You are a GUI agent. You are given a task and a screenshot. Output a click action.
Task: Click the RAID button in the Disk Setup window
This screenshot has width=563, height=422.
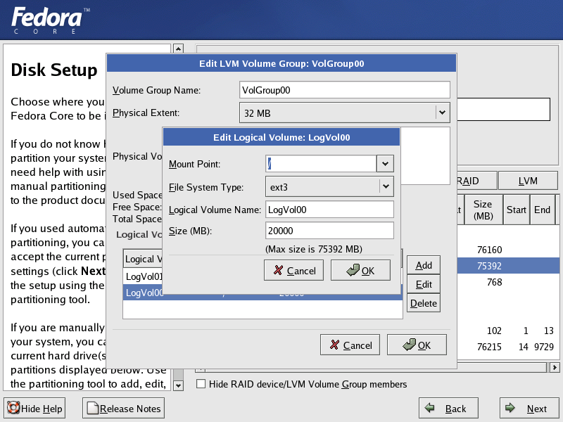[477, 181]
